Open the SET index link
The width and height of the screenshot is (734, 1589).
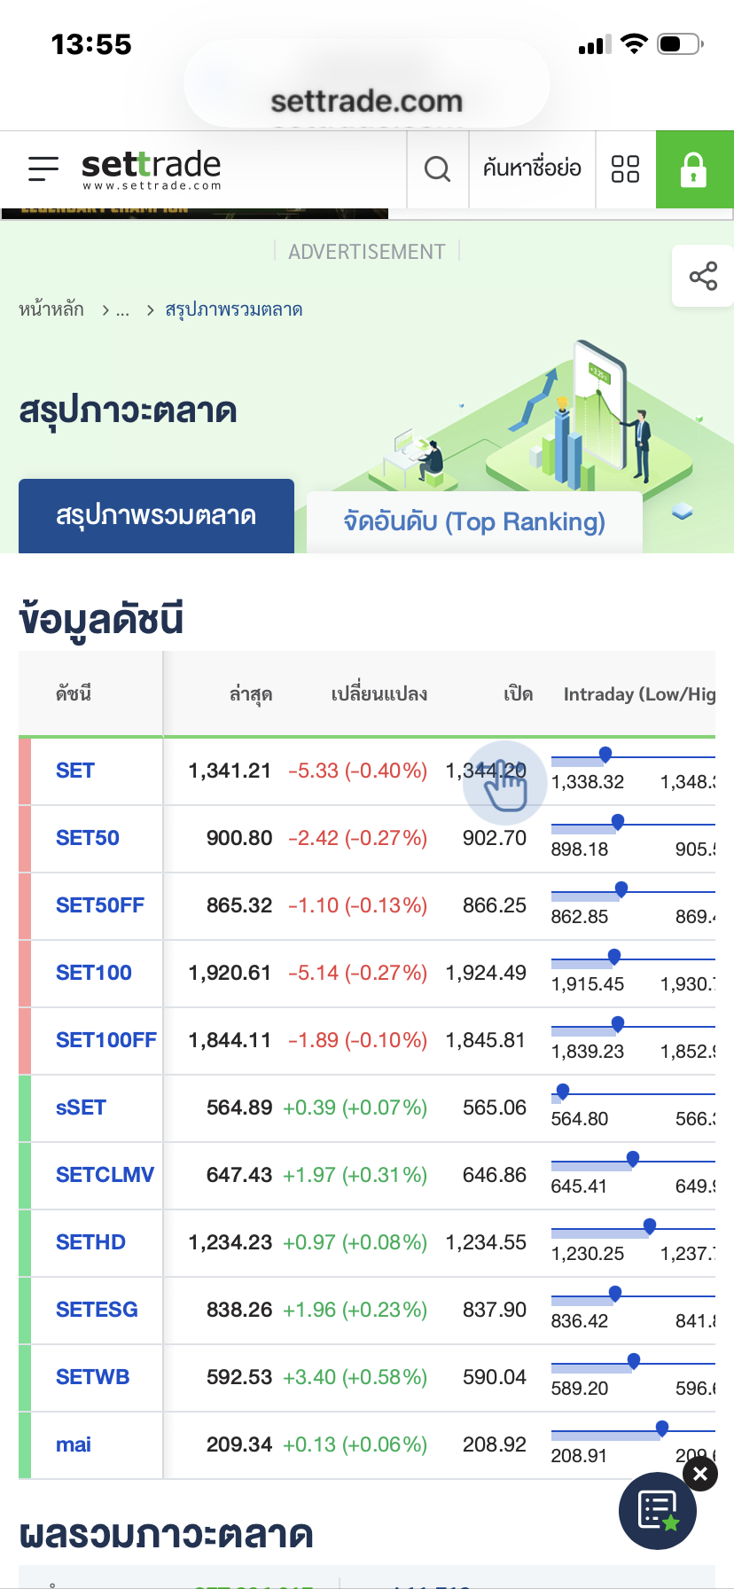tap(75, 771)
